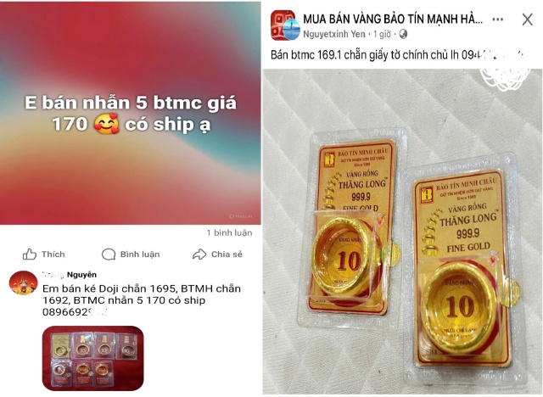This screenshot has width=543, height=397.
Task: Click the colored background post E bán nhẫn
Action: tap(131, 114)
